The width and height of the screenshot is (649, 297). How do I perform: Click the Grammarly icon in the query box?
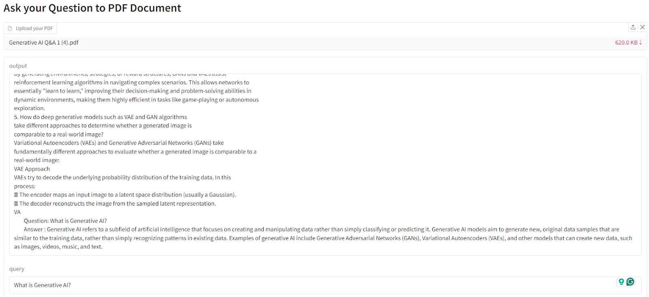(630, 282)
